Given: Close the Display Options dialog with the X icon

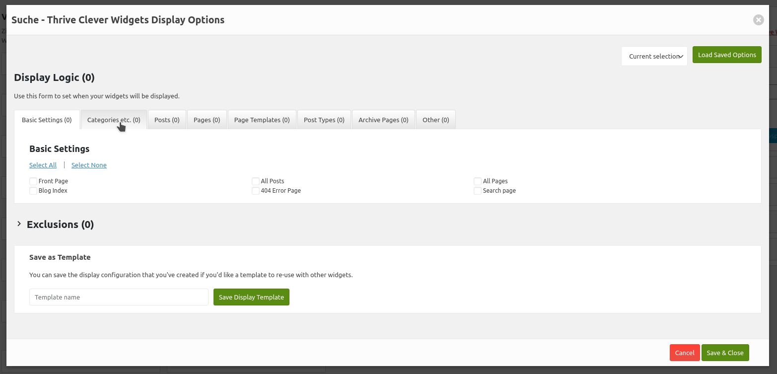Looking at the screenshot, I should pos(758,20).
